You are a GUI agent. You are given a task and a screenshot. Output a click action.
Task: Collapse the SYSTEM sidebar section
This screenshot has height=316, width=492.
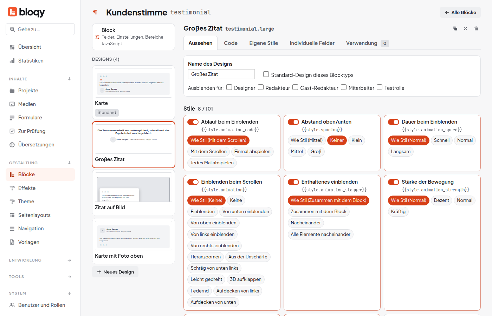69,293
